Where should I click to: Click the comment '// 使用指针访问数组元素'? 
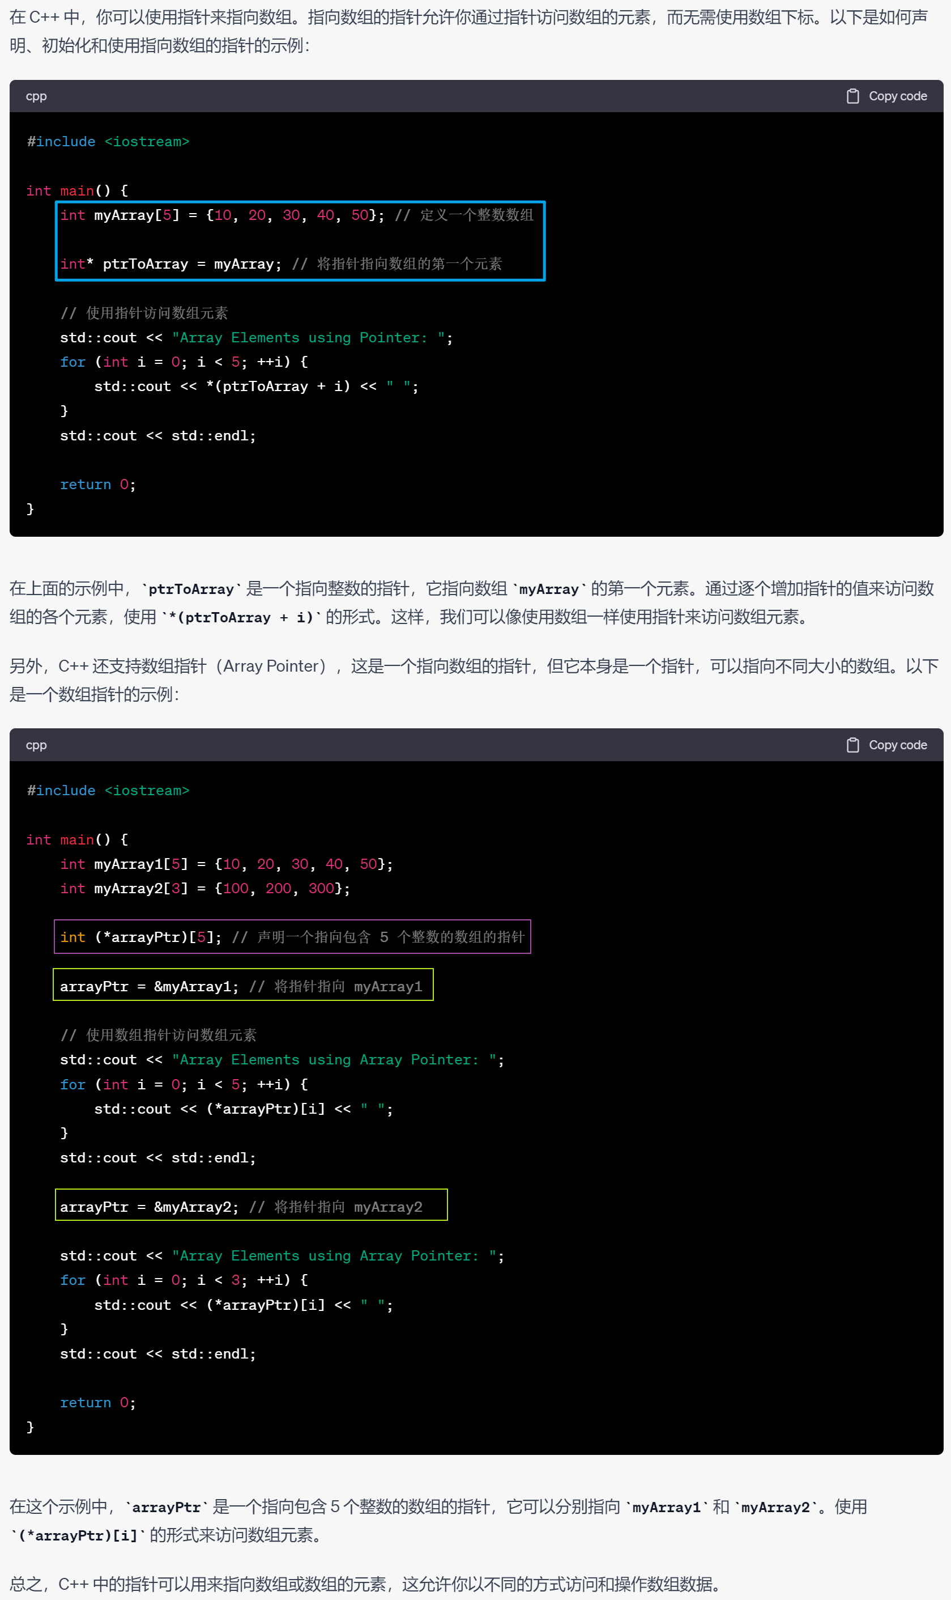144,313
